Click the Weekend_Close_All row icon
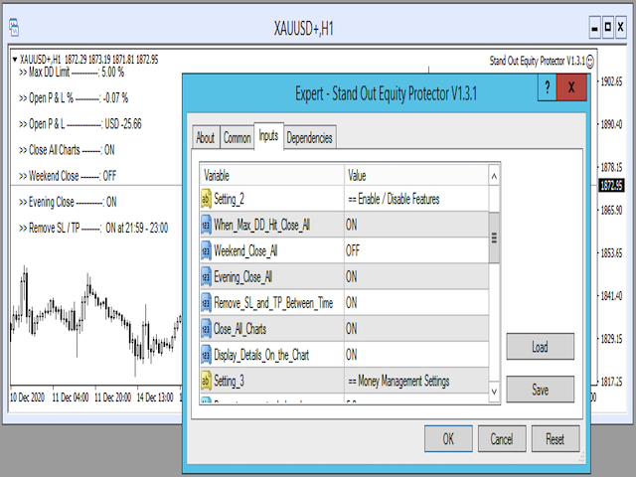This screenshot has width=636, height=477. (x=206, y=251)
